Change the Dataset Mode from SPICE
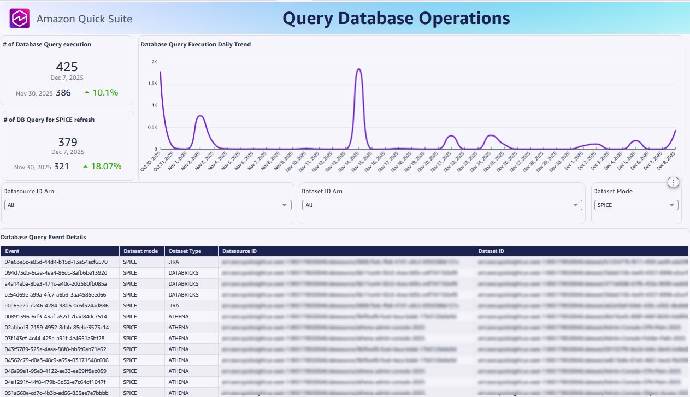 636,205
